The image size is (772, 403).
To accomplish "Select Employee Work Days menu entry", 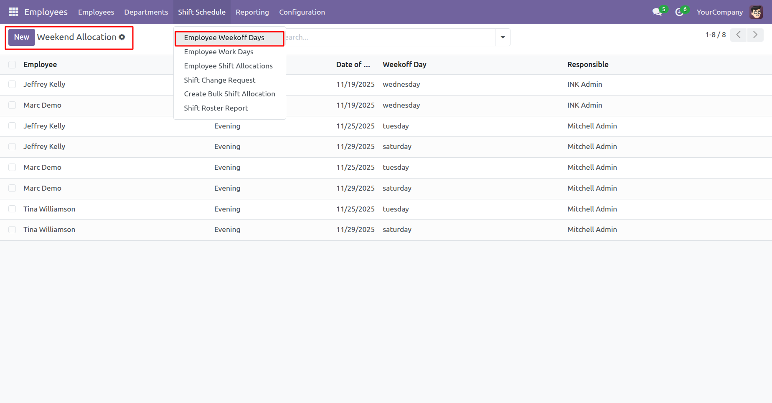I will [229, 52].
